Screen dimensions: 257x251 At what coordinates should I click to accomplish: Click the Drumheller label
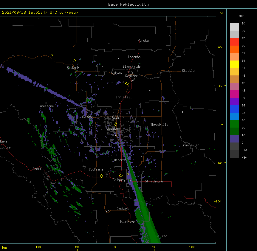pyautogui.click(x=190, y=145)
